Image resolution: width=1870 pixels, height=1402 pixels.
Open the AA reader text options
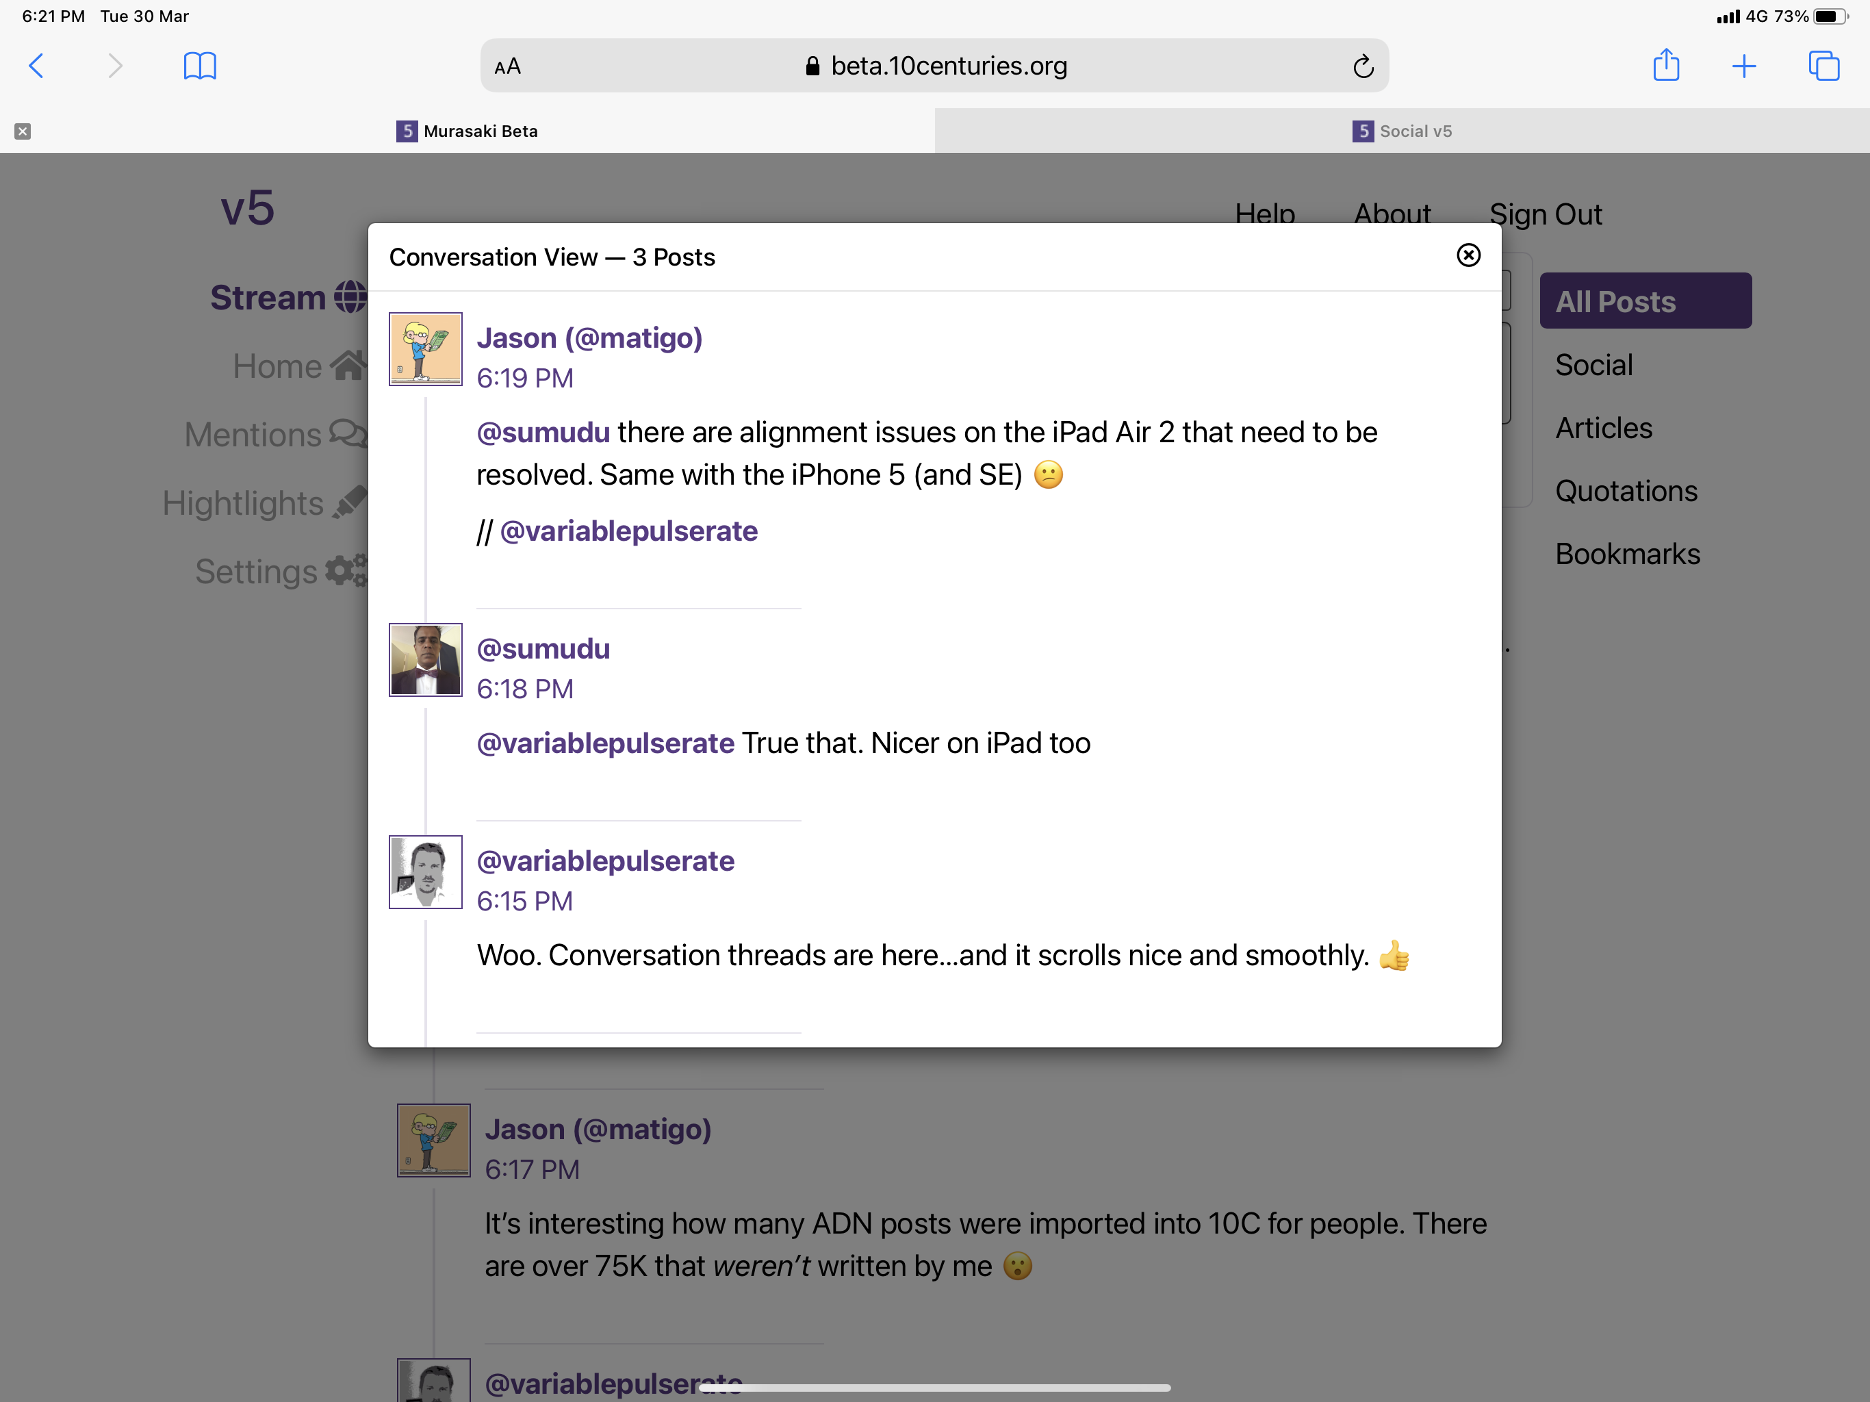tap(507, 66)
